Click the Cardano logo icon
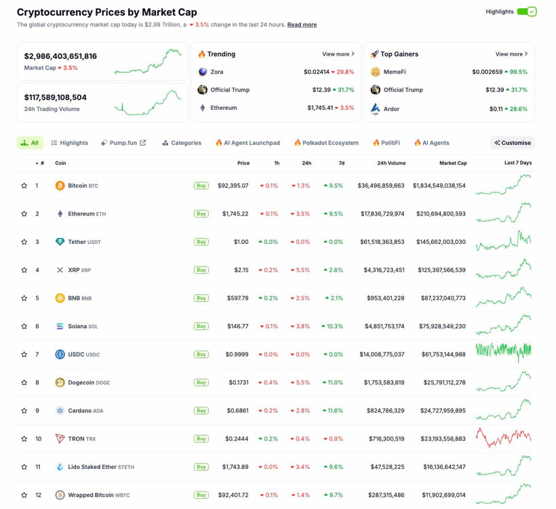 tap(60, 411)
